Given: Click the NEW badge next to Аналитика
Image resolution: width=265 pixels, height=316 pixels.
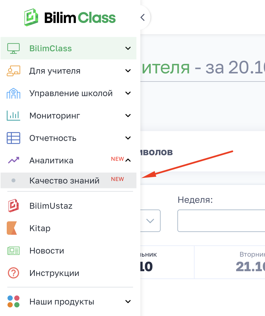Looking at the screenshot, I should 117,159.
